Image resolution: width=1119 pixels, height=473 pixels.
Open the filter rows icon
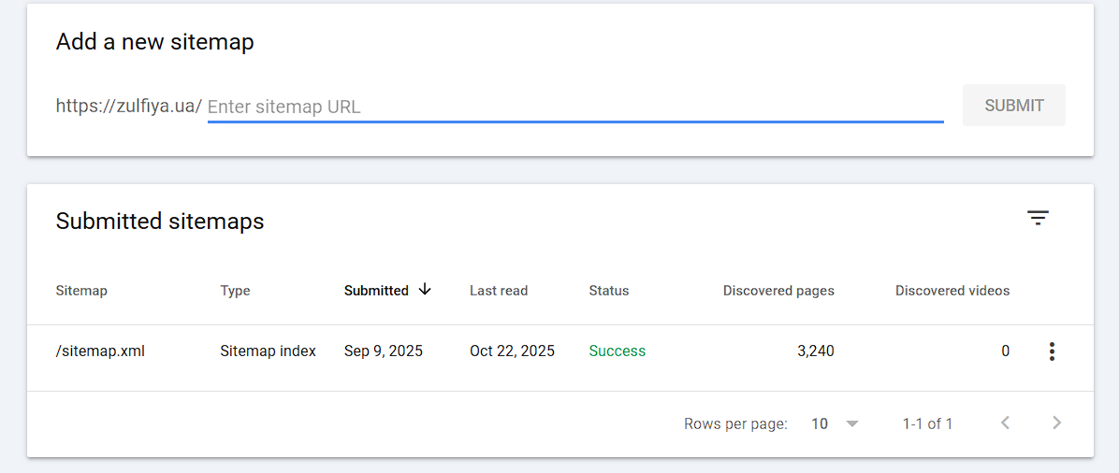(x=1038, y=219)
